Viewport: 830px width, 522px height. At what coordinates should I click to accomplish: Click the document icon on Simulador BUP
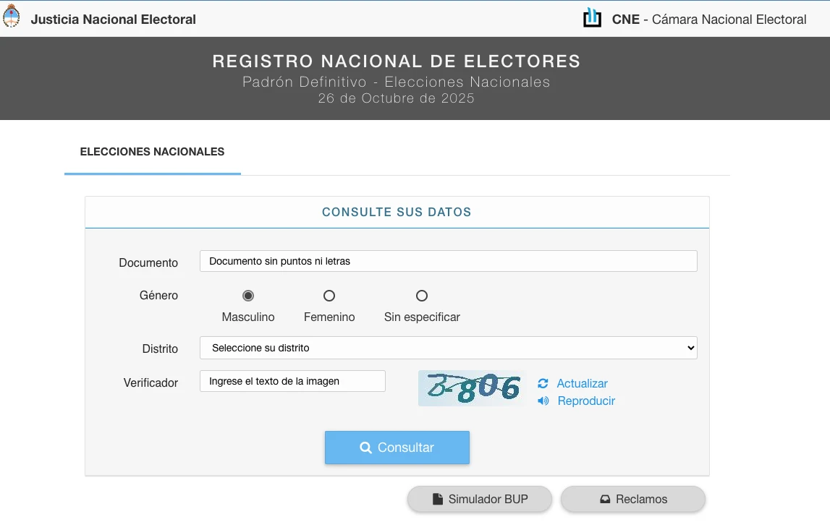pyautogui.click(x=437, y=499)
